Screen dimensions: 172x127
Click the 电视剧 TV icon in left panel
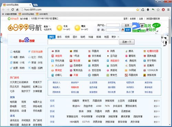point(11,52)
